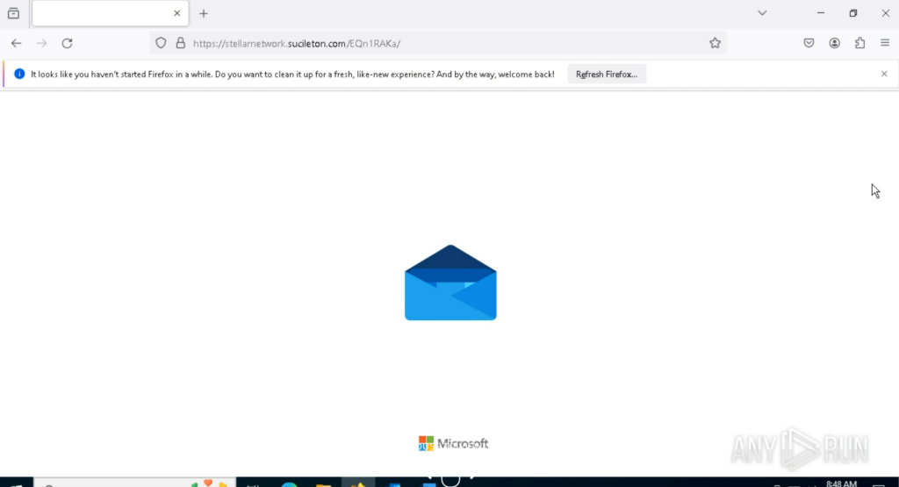The image size is (899, 487).
Task: Reload the current page
Action: [67, 43]
